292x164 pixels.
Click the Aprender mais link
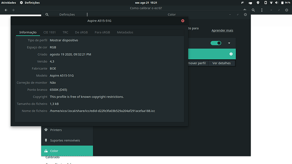pyautogui.click(x=222, y=31)
